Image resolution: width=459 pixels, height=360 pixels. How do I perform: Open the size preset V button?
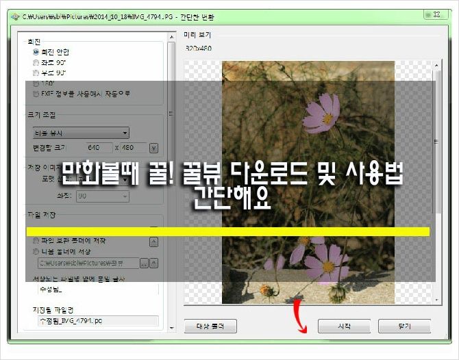click(153, 148)
